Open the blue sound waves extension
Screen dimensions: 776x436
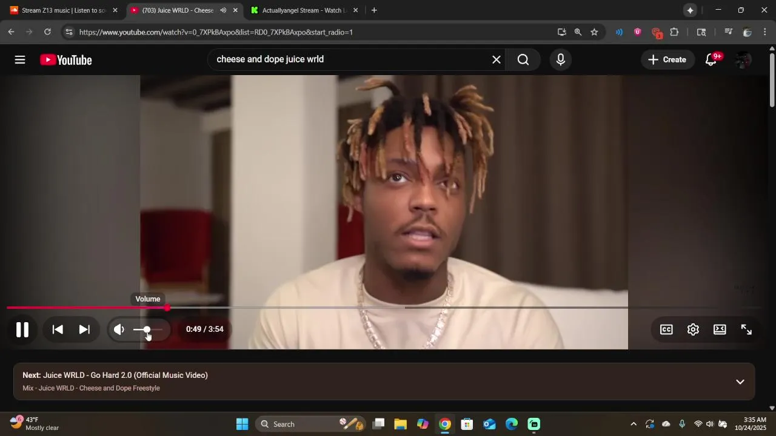[x=619, y=32]
